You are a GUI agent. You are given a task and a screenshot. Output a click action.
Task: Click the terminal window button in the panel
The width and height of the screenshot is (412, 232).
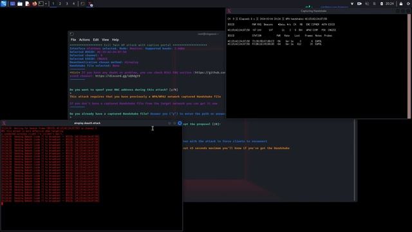tap(82, 4)
